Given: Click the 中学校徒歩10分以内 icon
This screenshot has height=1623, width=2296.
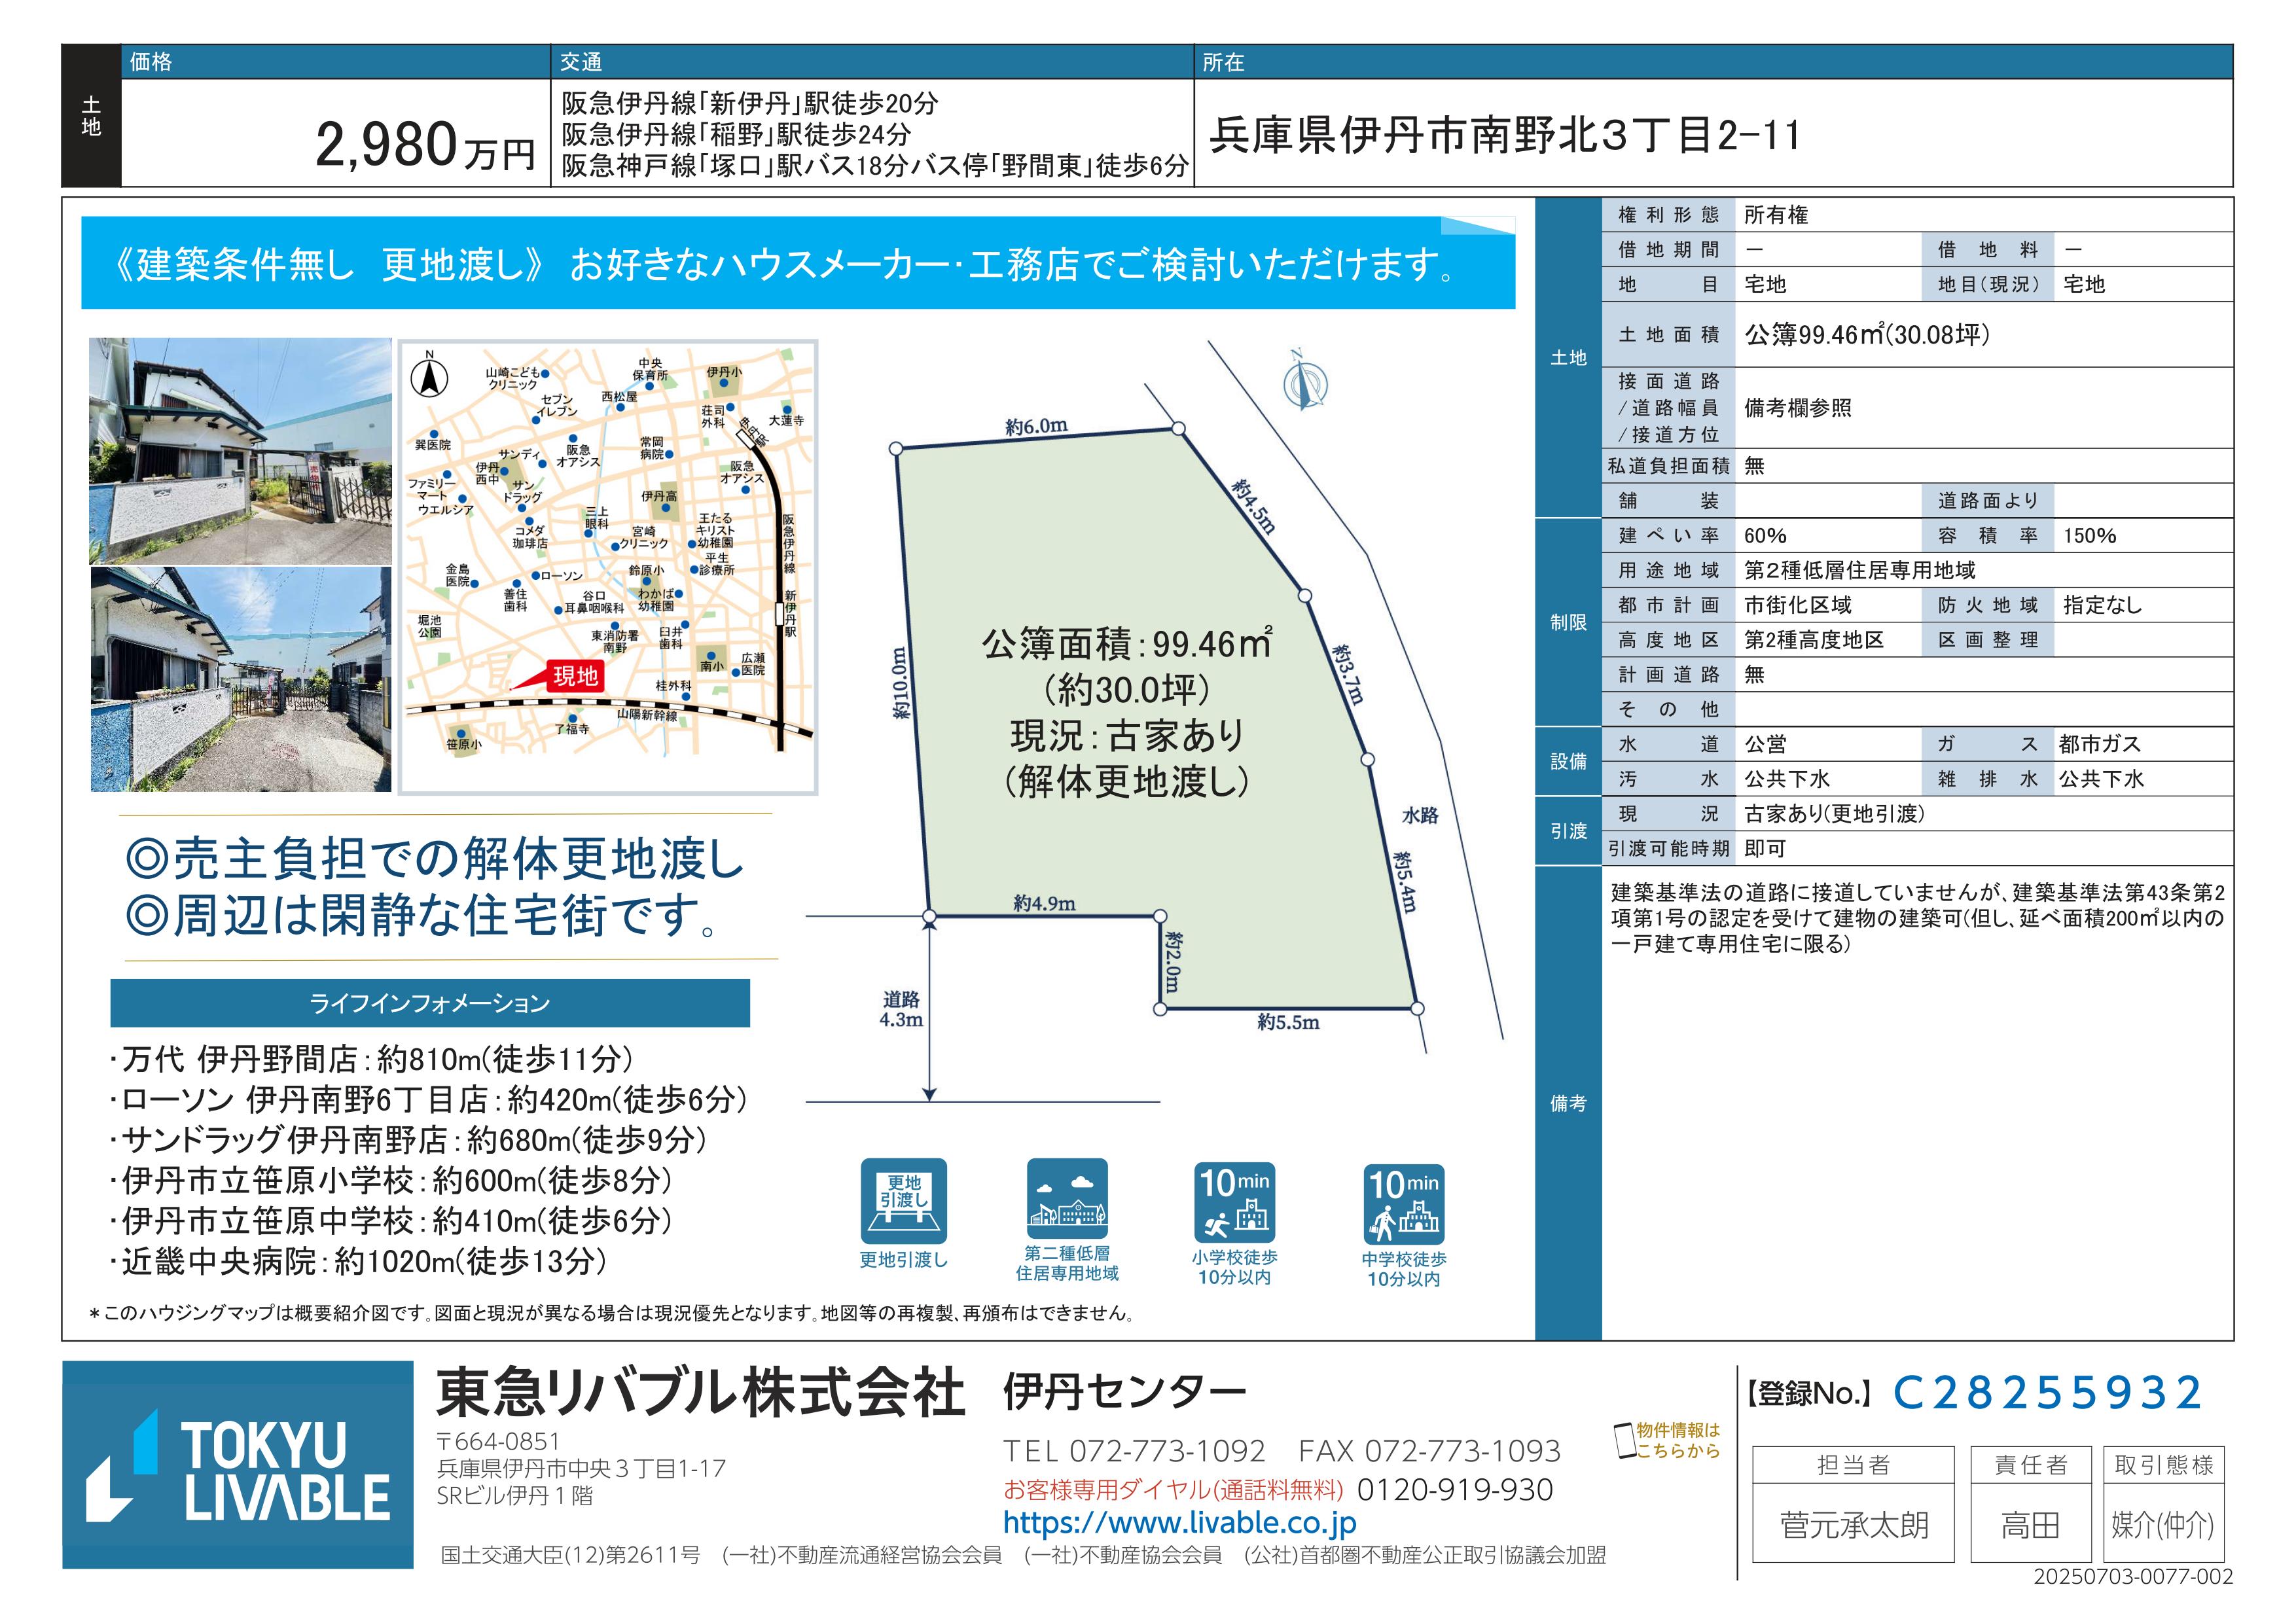Looking at the screenshot, I should point(1403,1204).
